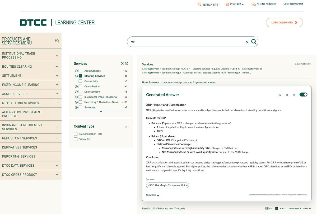Expand Insurance & Retirement Services in left menu
Screen dimensions: 317x214
pyautogui.click(x=57, y=127)
